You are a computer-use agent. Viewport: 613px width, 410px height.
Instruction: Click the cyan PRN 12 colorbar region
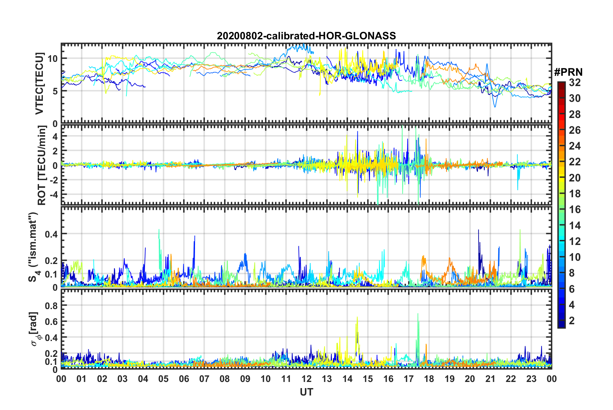561,241
